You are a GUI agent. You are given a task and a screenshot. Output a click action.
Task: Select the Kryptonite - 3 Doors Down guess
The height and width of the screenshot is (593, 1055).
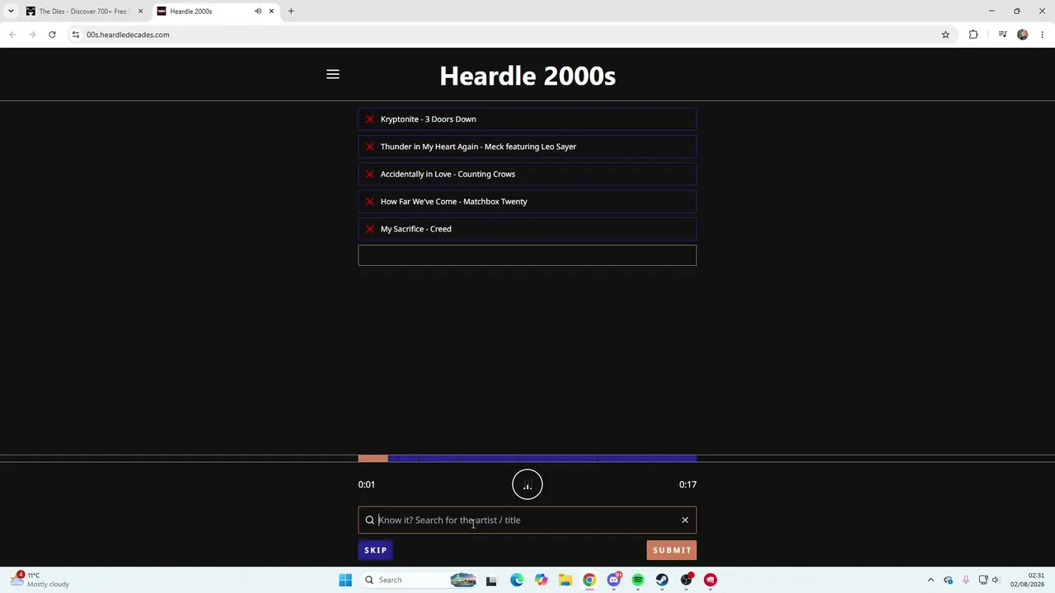(x=527, y=119)
